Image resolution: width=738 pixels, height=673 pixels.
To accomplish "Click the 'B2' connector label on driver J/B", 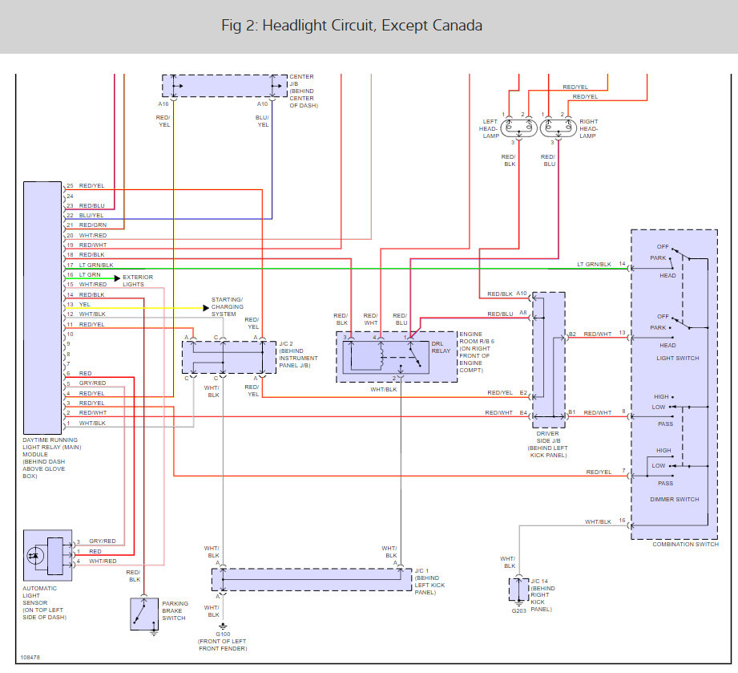I will (572, 334).
